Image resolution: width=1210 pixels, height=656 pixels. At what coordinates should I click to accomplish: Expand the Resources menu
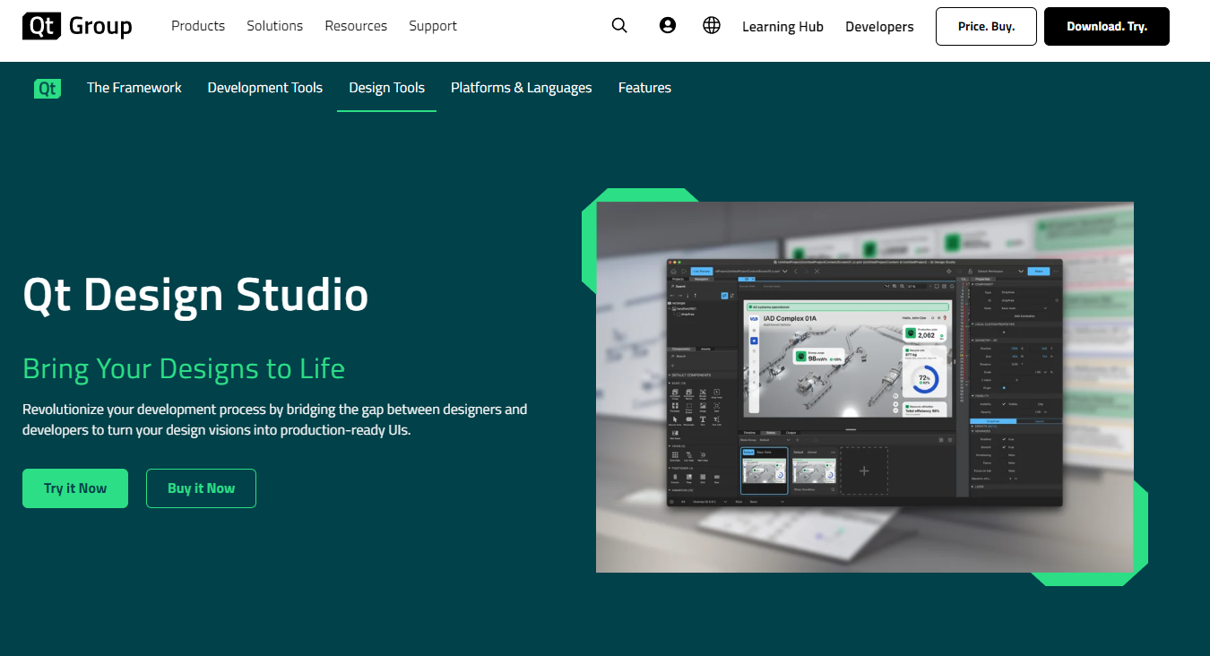coord(356,26)
